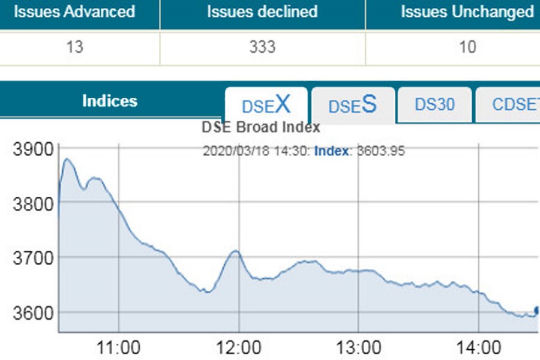Open the DS30 index tab

click(x=434, y=104)
